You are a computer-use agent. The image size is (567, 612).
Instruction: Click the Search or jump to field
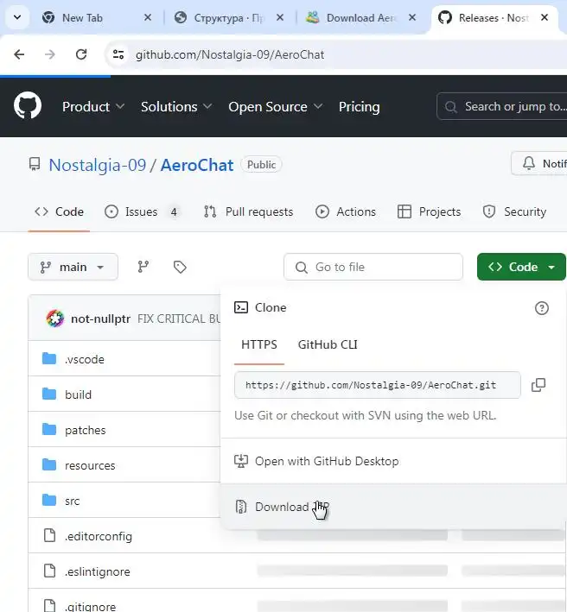[x=502, y=106]
